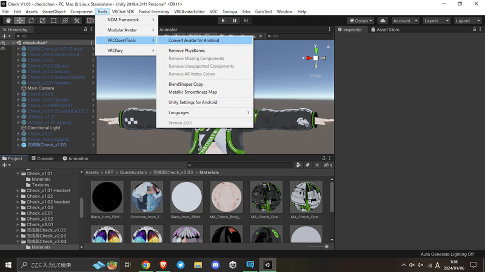Toggle the Iso projection label
This screenshot has width=485, height=272.
(x=315, y=76)
